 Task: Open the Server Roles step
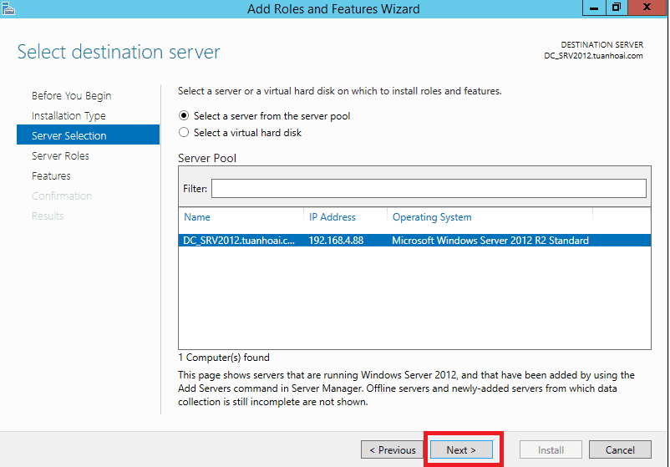point(60,156)
